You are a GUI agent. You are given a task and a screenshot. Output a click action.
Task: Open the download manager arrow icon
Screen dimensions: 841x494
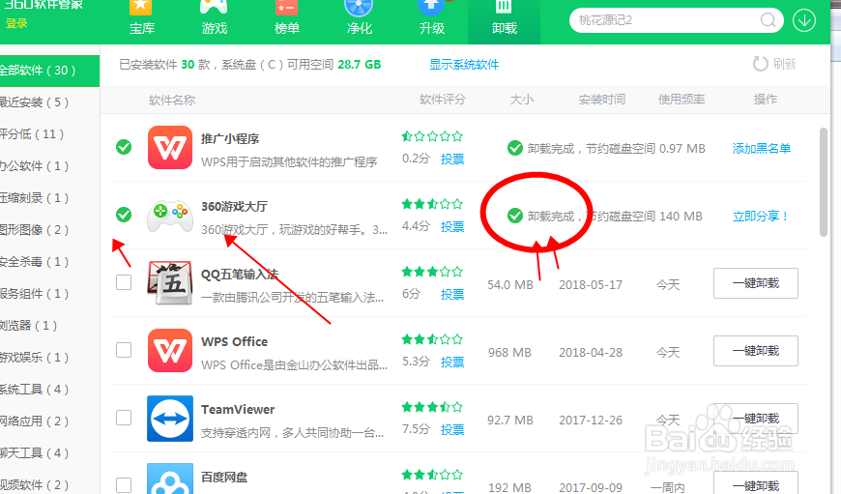(x=804, y=20)
